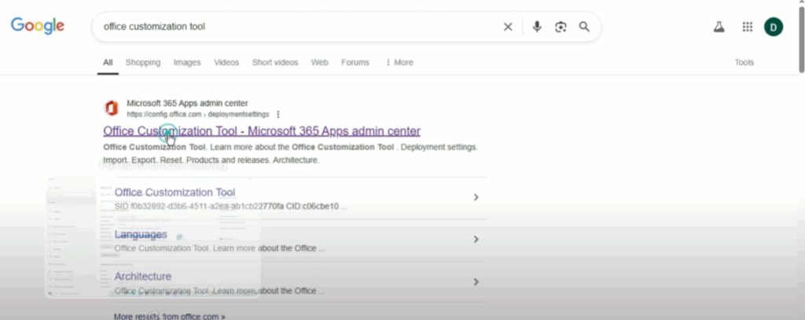Click the Microsoft Office favicon
805x320 pixels.
(x=112, y=109)
